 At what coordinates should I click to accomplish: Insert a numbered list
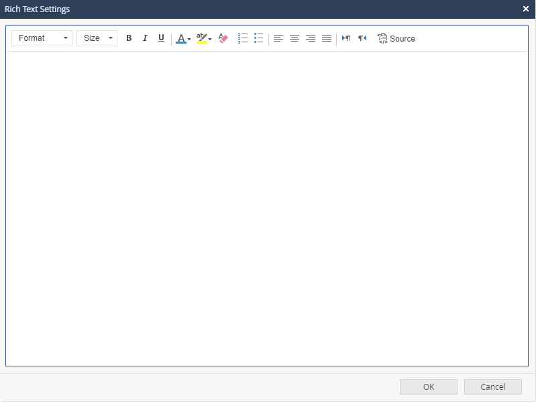pyautogui.click(x=242, y=38)
